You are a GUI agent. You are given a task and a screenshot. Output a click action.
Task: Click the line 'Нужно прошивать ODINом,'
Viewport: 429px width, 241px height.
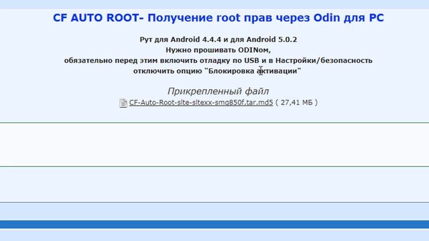(218, 50)
